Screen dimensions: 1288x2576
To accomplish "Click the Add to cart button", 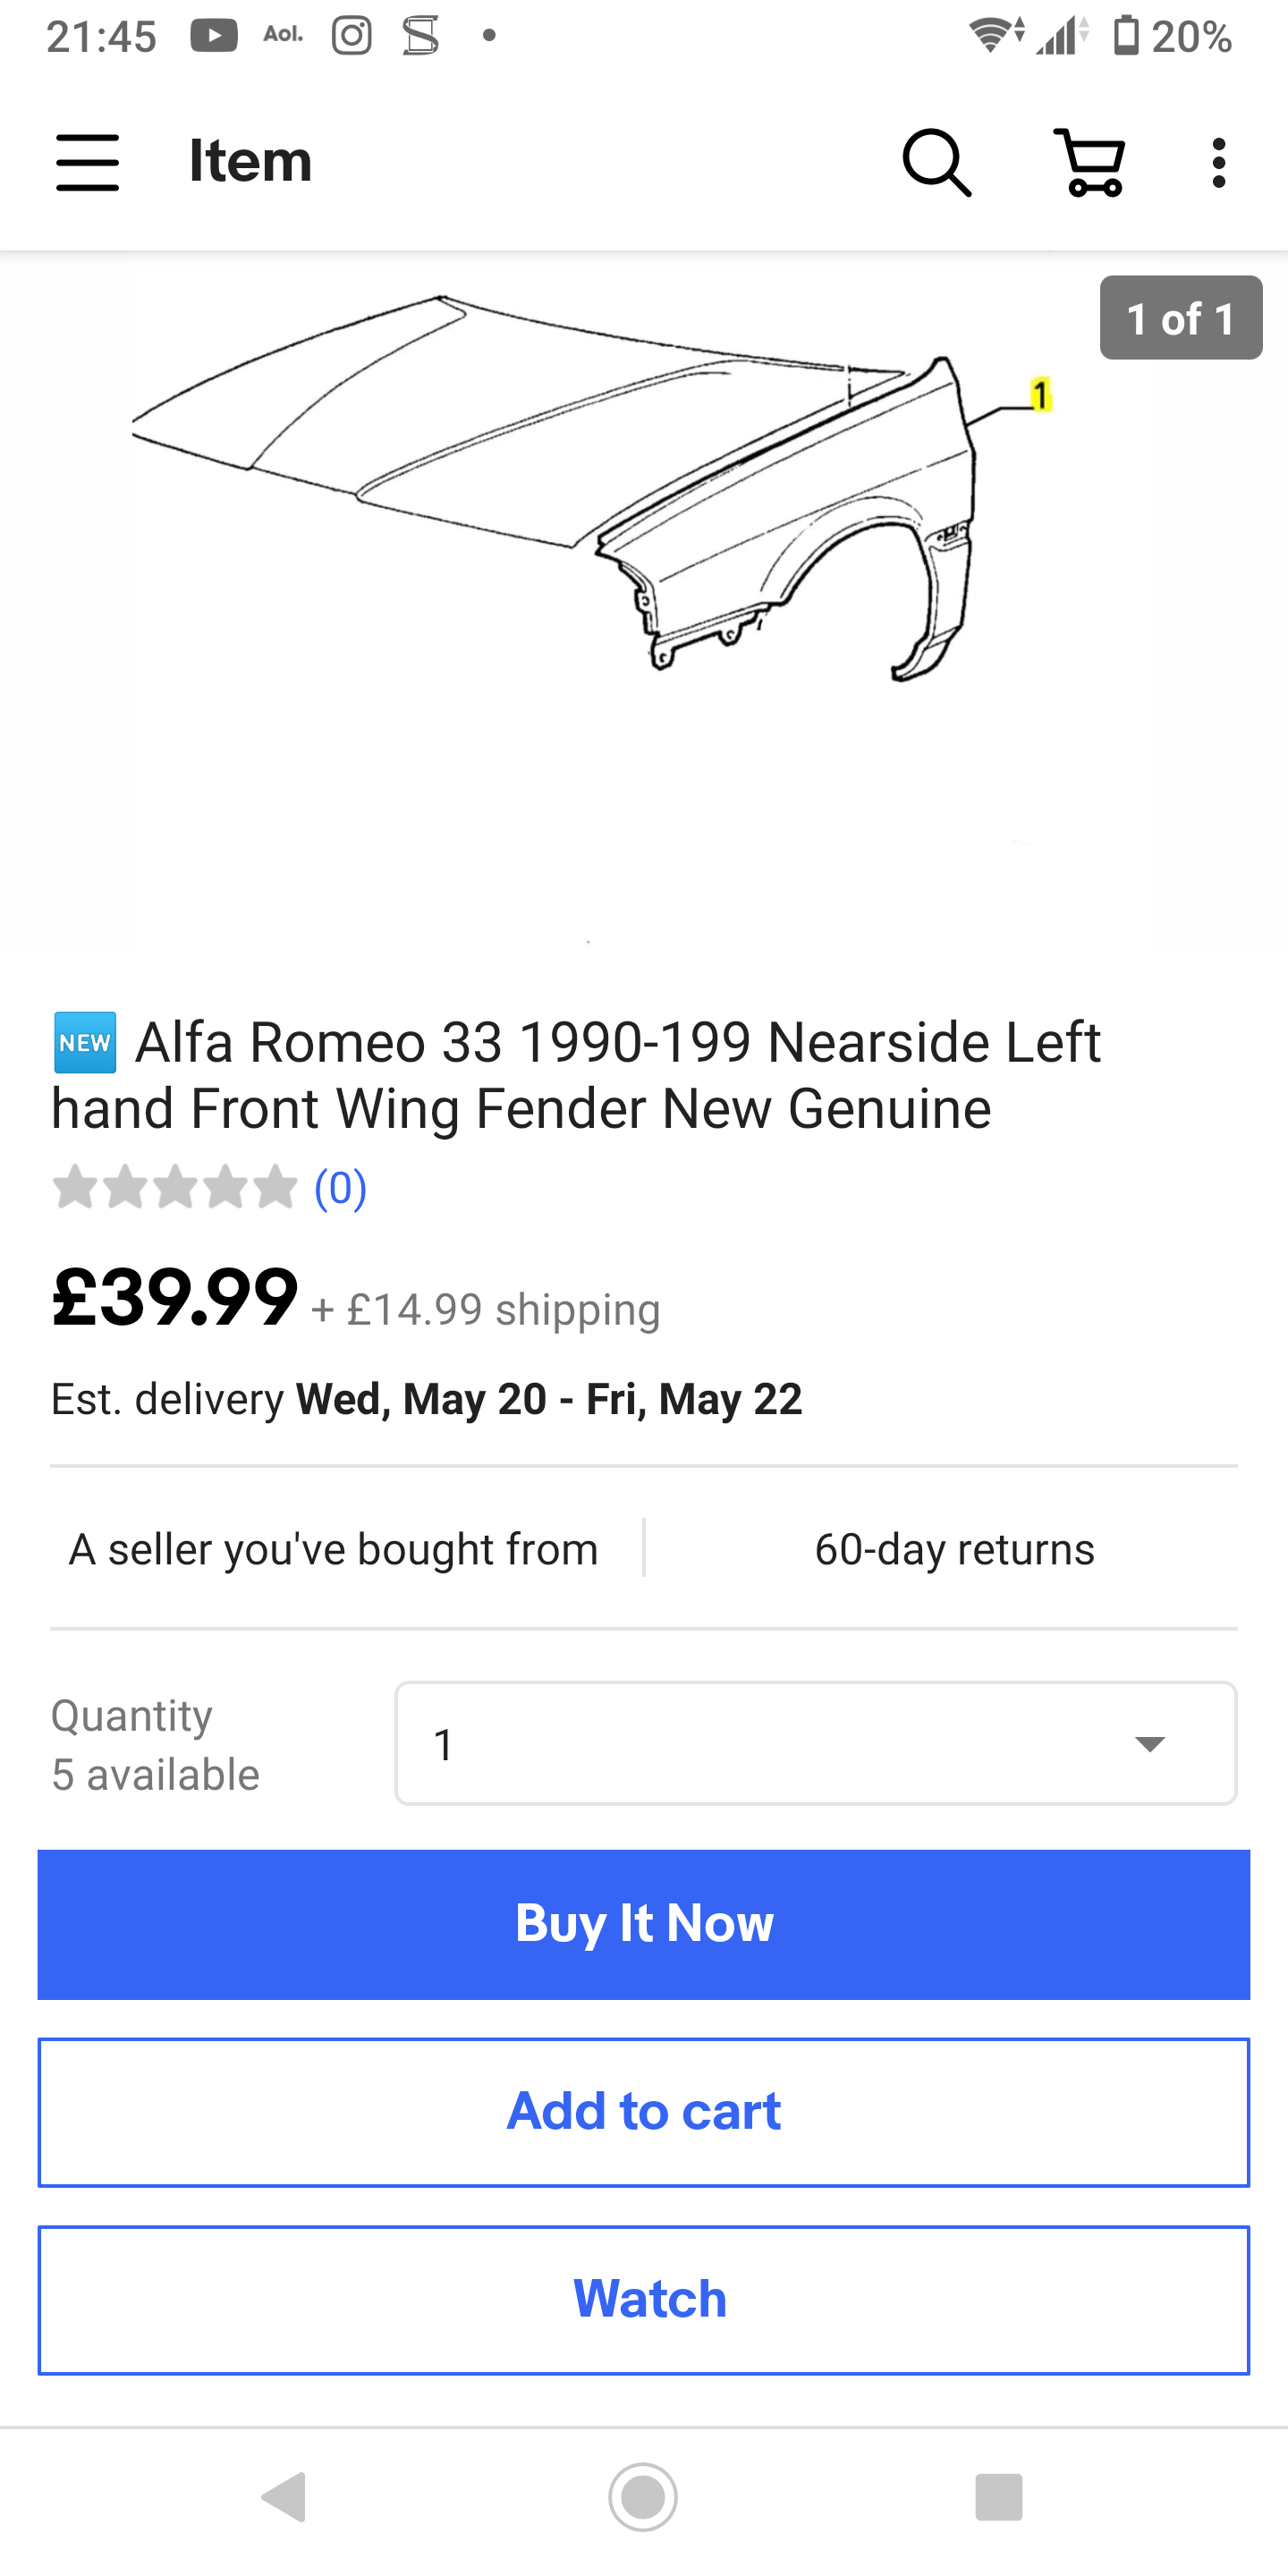I will 644,2112.
